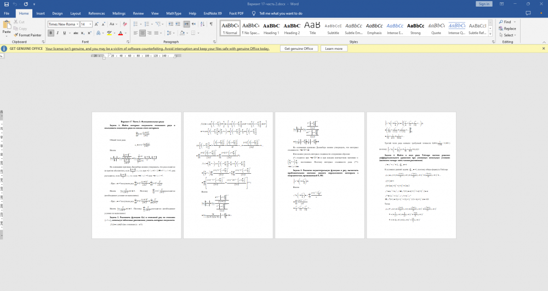The height and width of the screenshot is (291, 548).
Task: Expand the Styles gallery More arrow
Action: click(x=490, y=34)
